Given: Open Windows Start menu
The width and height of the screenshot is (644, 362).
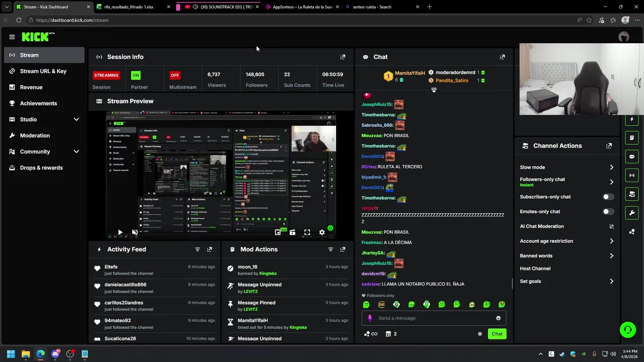Looking at the screenshot, I should (11, 354).
